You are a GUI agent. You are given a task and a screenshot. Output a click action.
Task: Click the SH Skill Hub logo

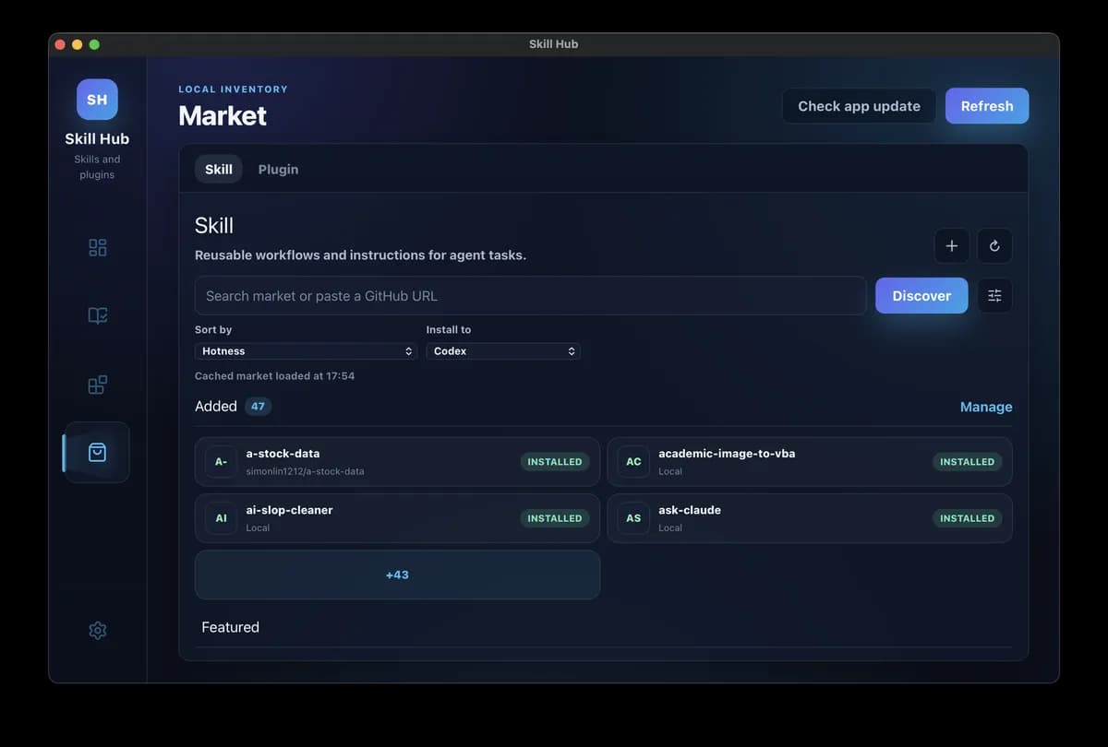click(x=97, y=100)
